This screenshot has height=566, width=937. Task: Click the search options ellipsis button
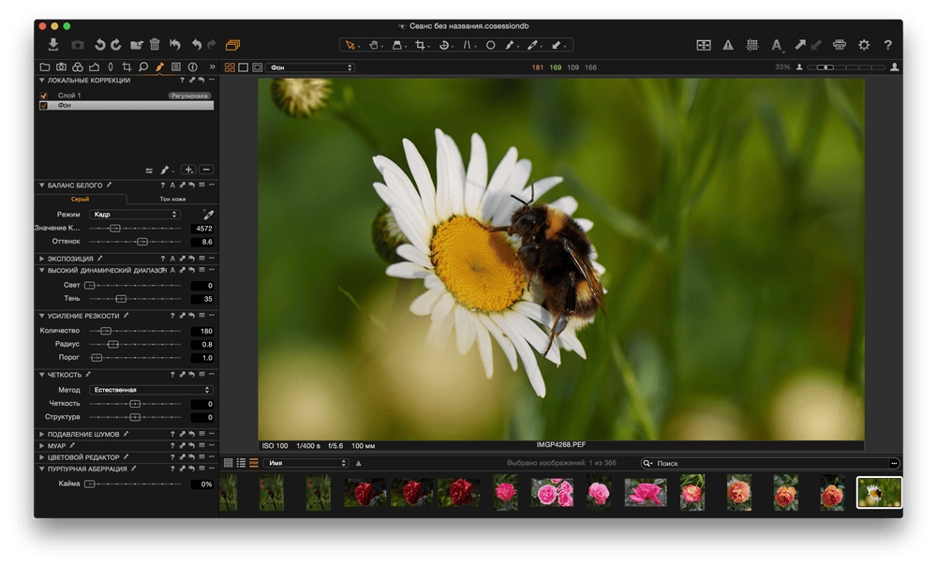(894, 463)
